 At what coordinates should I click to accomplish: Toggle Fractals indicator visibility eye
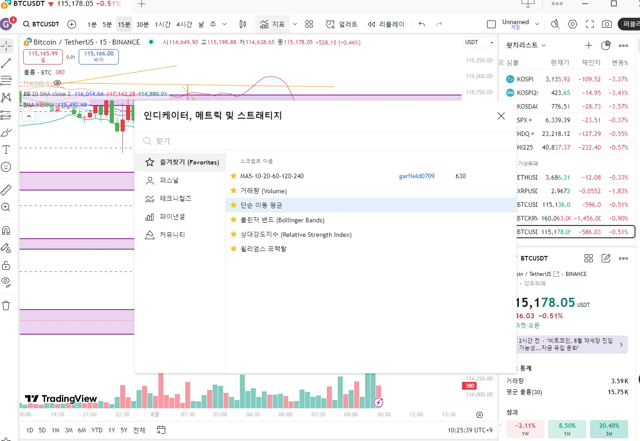(57, 83)
